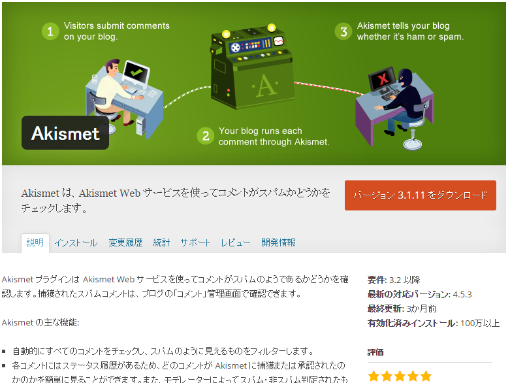Select the 統計 tab
This screenshot has width=510, height=383.
(162, 242)
